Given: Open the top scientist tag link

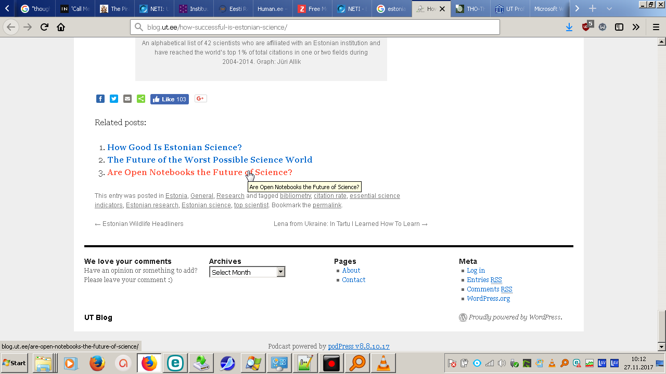Looking at the screenshot, I should (x=251, y=205).
